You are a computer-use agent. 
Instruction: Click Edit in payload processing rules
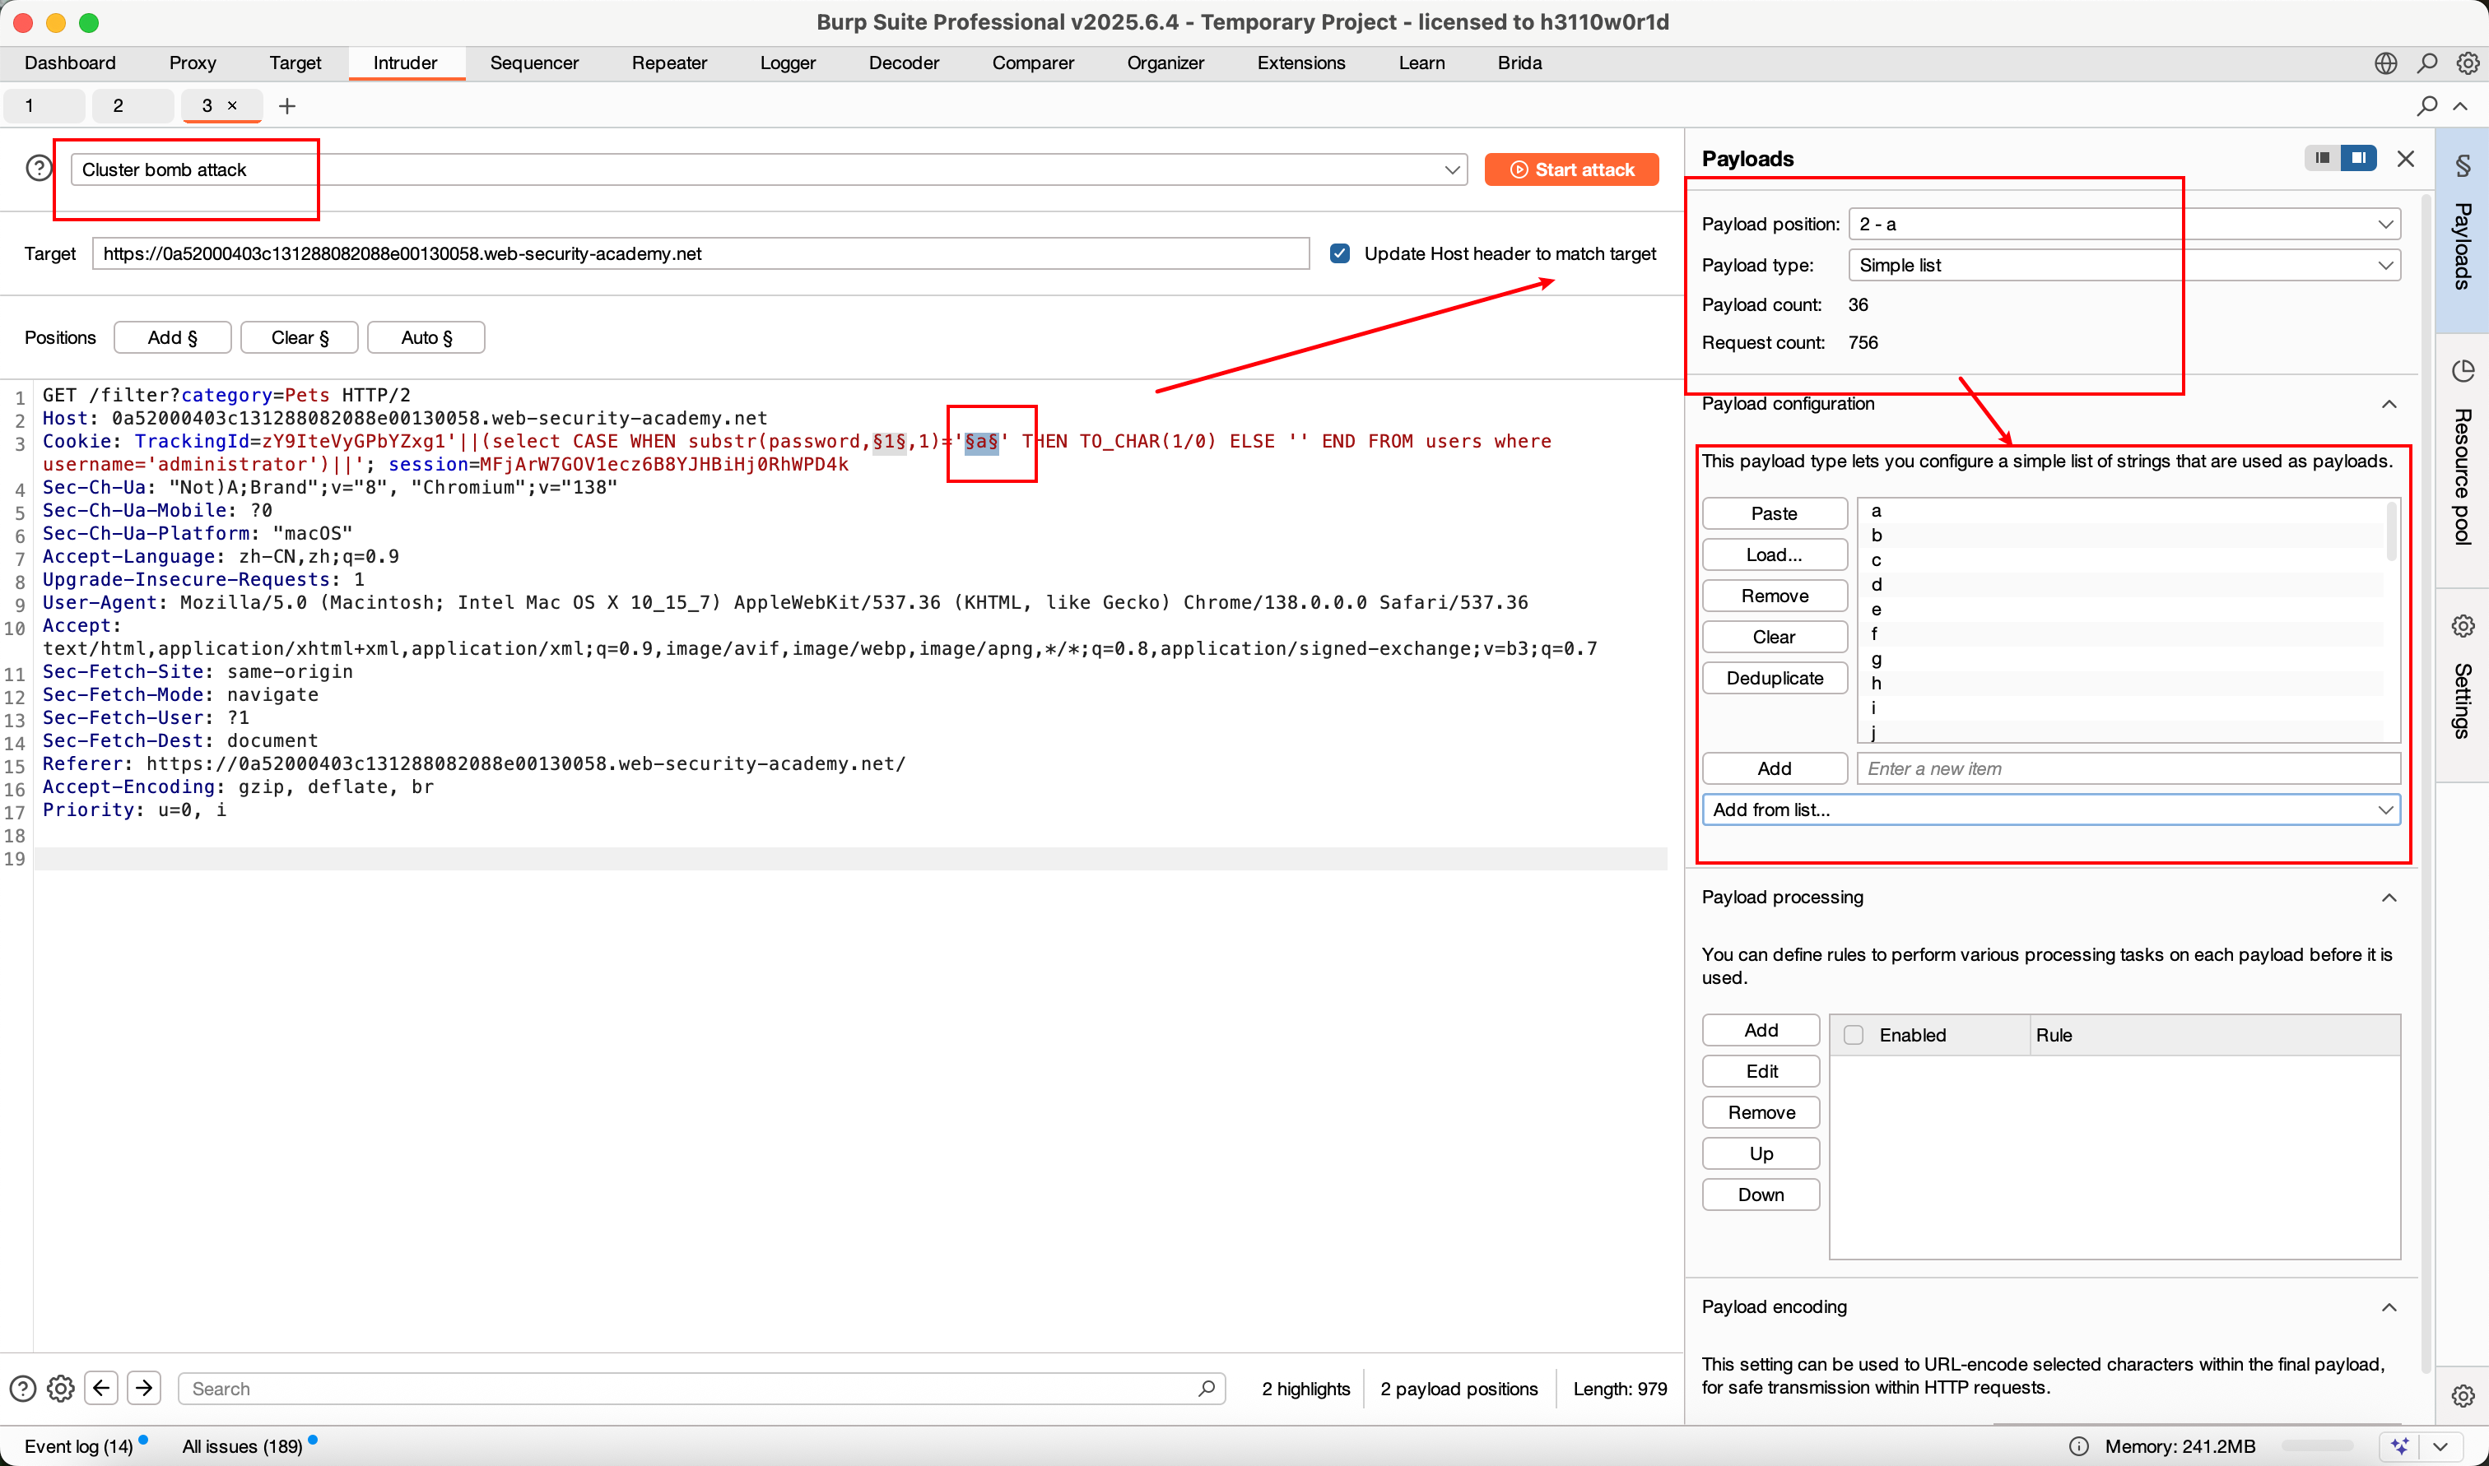(1761, 1071)
